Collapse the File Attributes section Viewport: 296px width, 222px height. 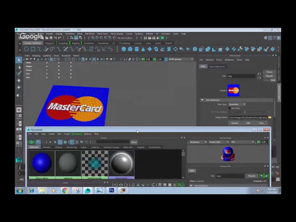point(203,100)
